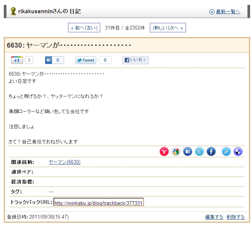This screenshot has width=252, height=225.
Task: Click the Hatena bookmark B! button at top
Action: (49, 60)
